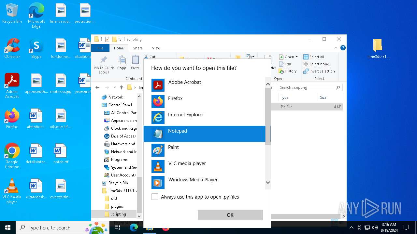Open the Windows Start menu
Screen dimensions: 417x234
click(x=8, y=227)
